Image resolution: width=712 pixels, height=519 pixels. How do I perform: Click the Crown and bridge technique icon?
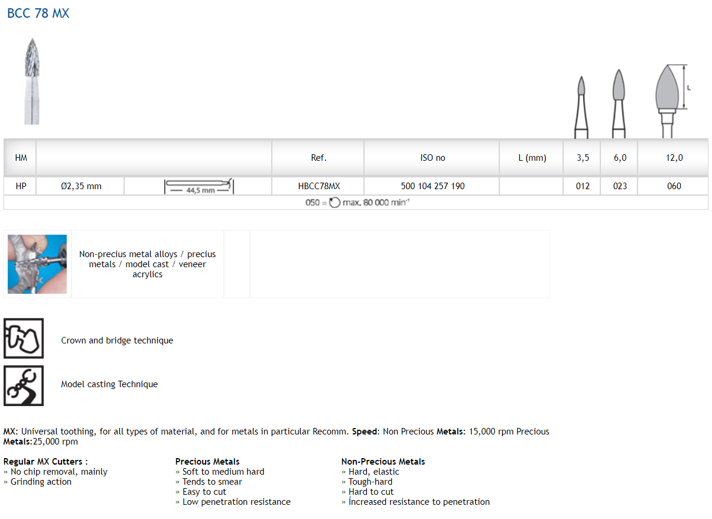pos(24,339)
